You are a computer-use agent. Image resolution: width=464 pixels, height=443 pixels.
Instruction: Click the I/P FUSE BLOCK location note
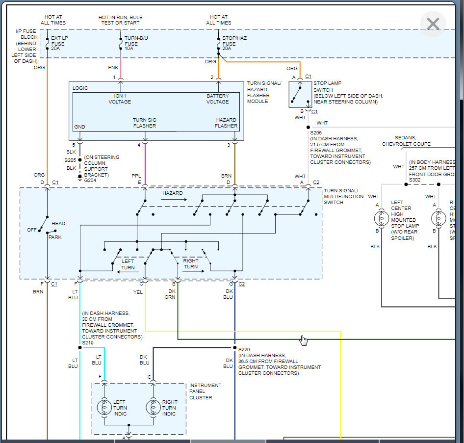[x=25, y=46]
